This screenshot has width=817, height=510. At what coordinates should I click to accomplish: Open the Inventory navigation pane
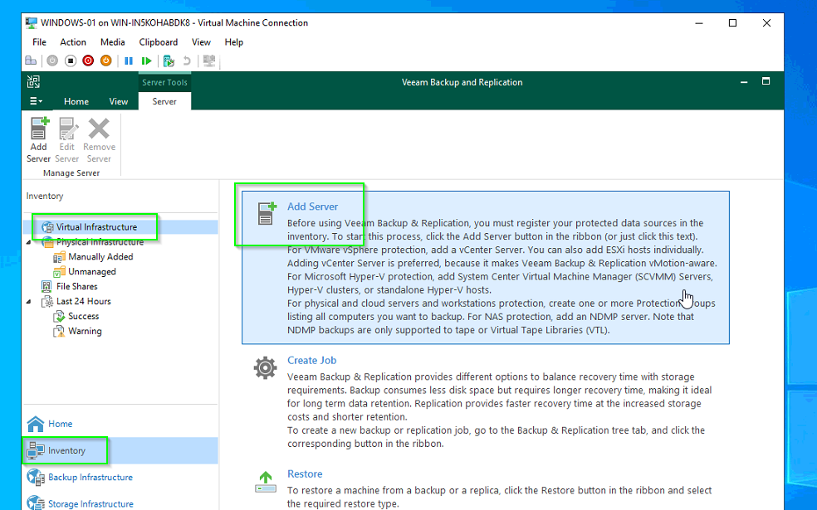pos(120,450)
